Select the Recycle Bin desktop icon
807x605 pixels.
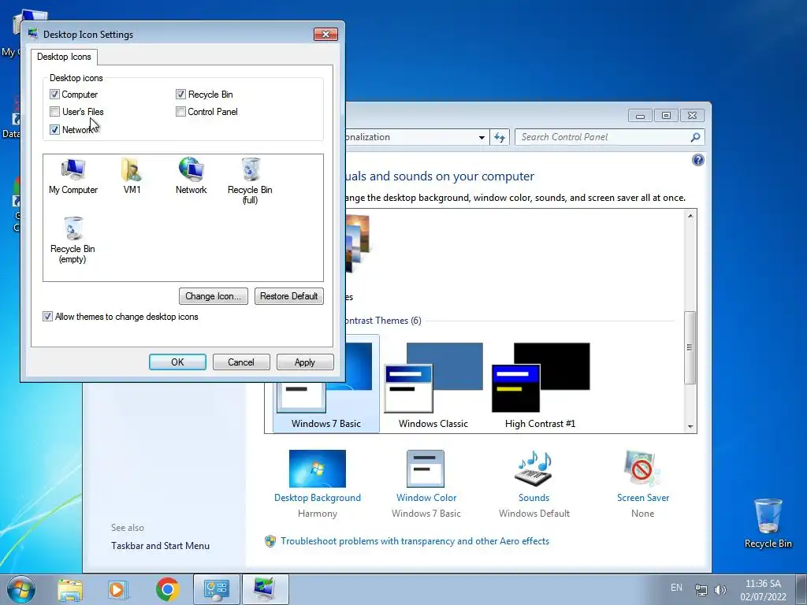pos(768,523)
